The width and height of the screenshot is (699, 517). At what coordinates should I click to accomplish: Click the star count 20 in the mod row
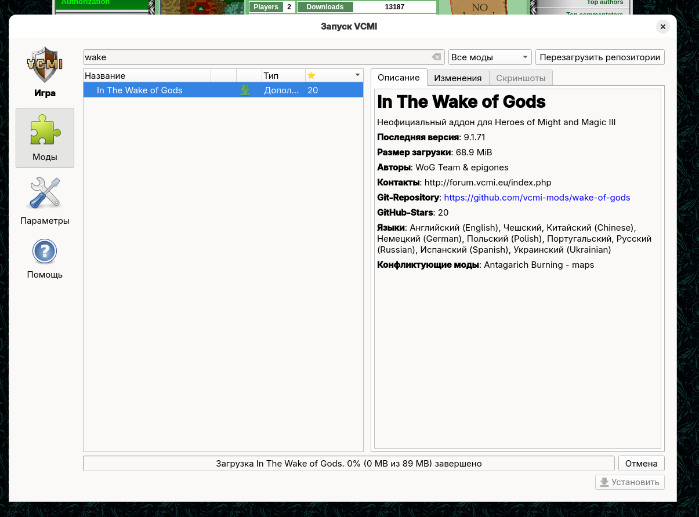click(313, 90)
